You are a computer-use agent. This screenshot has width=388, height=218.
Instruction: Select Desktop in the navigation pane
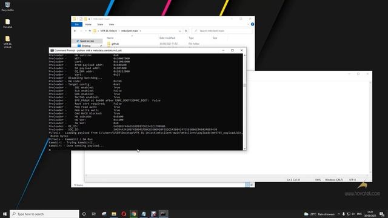coord(86,46)
